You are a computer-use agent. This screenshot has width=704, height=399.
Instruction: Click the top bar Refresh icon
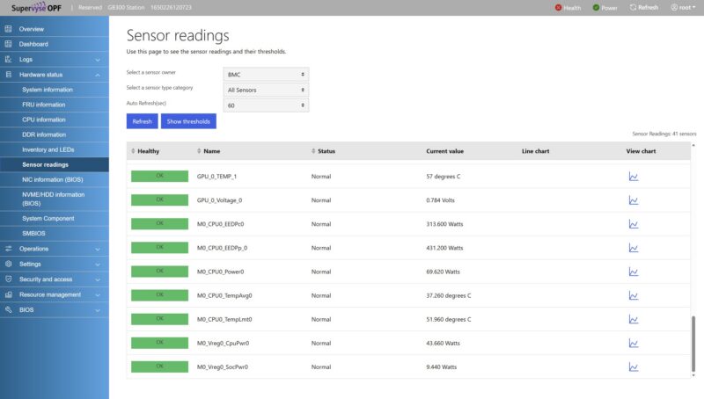click(633, 8)
